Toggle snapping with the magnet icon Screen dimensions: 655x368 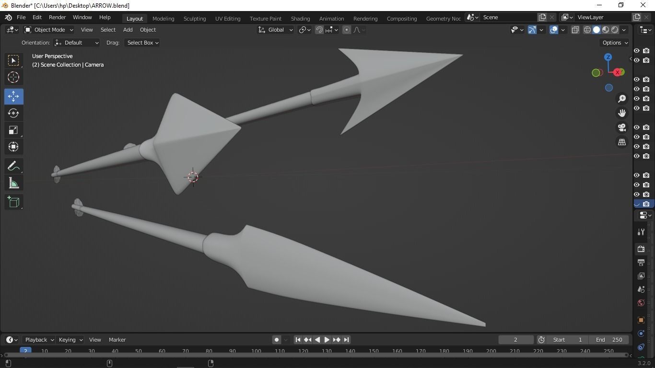[319, 30]
